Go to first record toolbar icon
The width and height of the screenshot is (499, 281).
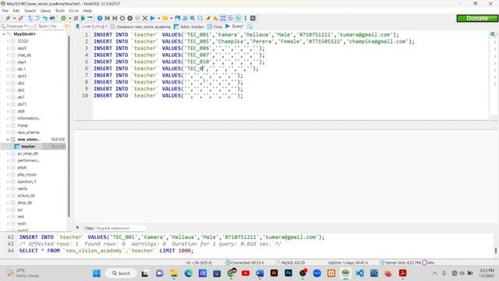108,18
